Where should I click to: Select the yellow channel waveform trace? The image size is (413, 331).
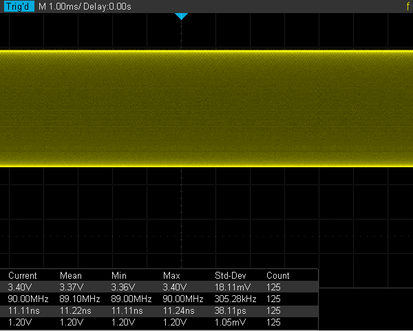click(206, 108)
